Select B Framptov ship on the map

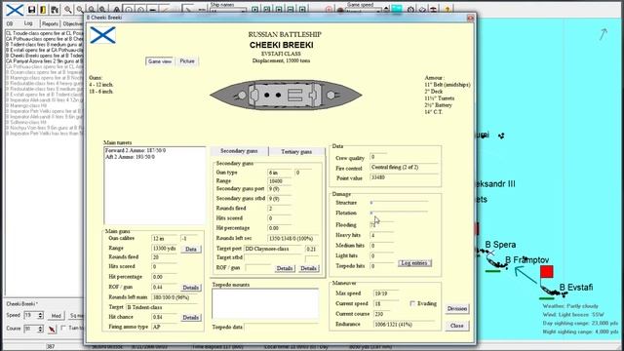526,260
